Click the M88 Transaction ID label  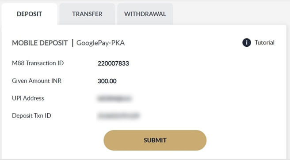38,63
